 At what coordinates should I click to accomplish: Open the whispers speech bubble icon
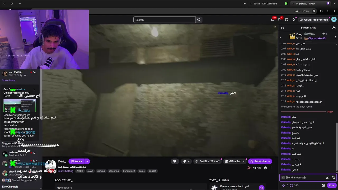click(287, 20)
